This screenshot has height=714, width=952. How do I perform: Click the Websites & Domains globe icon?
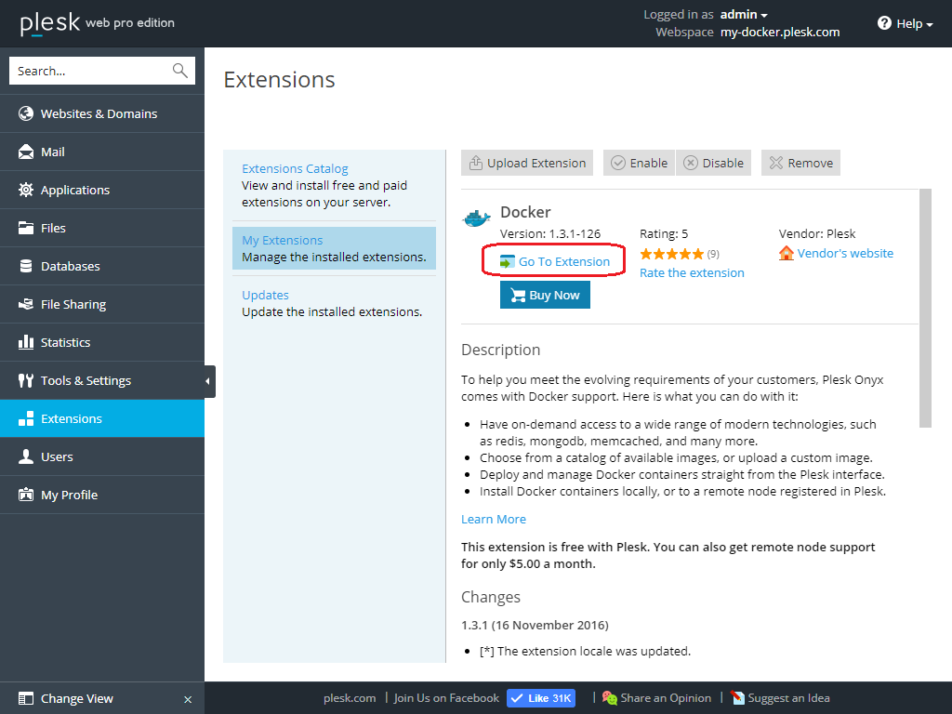pyautogui.click(x=25, y=113)
